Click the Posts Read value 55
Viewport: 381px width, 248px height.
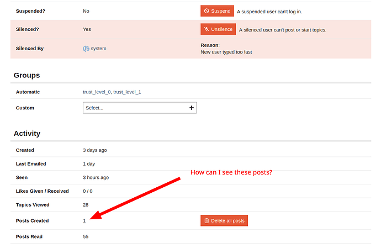(x=86, y=236)
